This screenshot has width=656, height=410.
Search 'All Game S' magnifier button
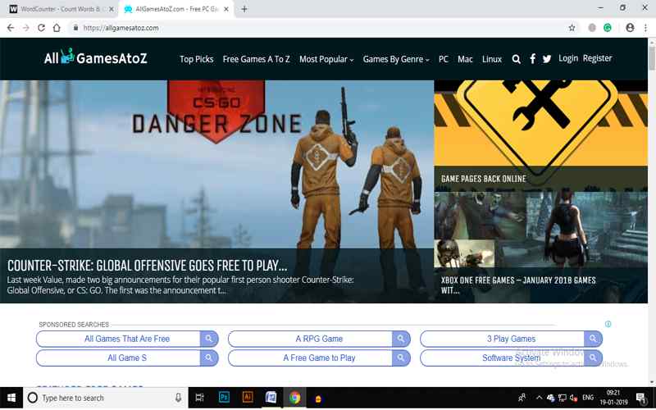(x=209, y=358)
